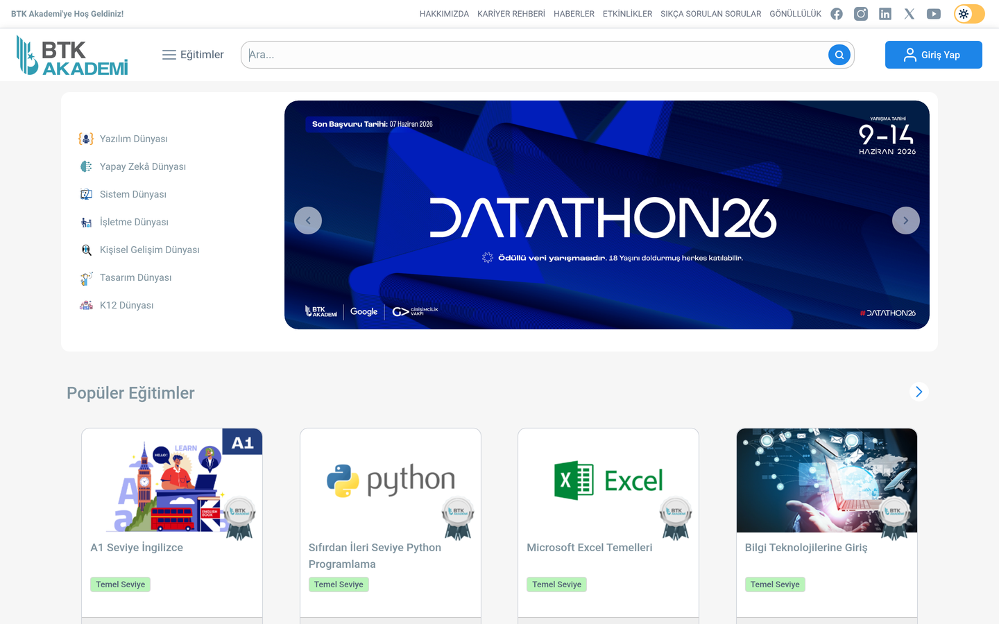Open the HAKKIMIZDA menu item
Screen dimensions: 999x624
pos(444,14)
